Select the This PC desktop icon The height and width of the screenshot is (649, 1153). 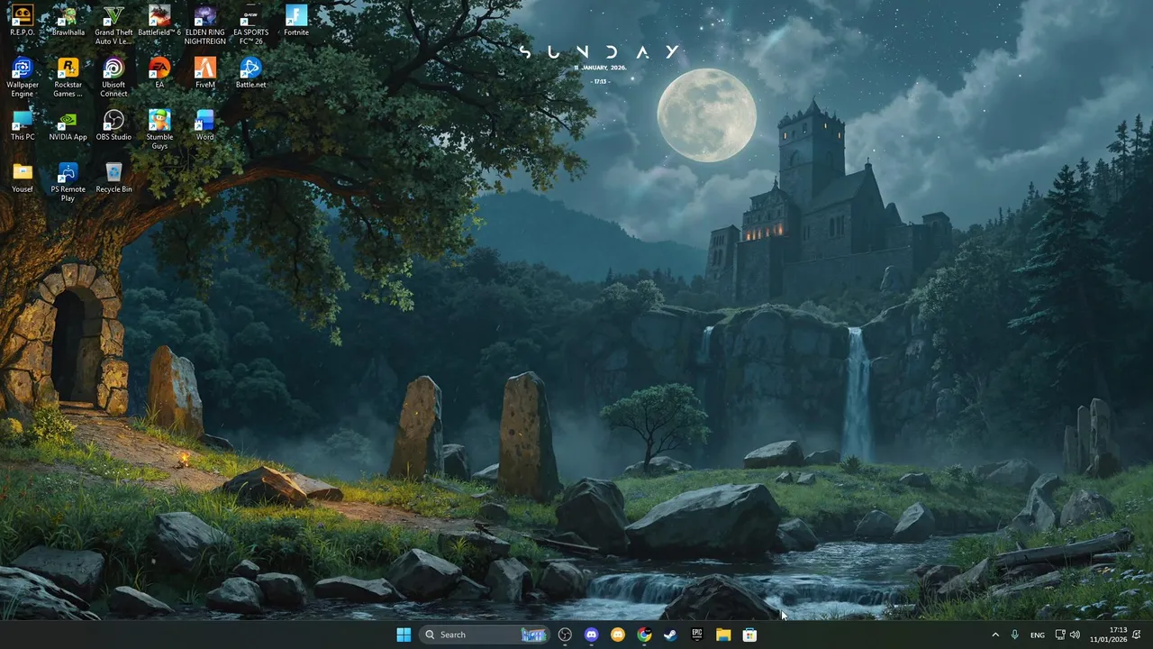pos(23,125)
